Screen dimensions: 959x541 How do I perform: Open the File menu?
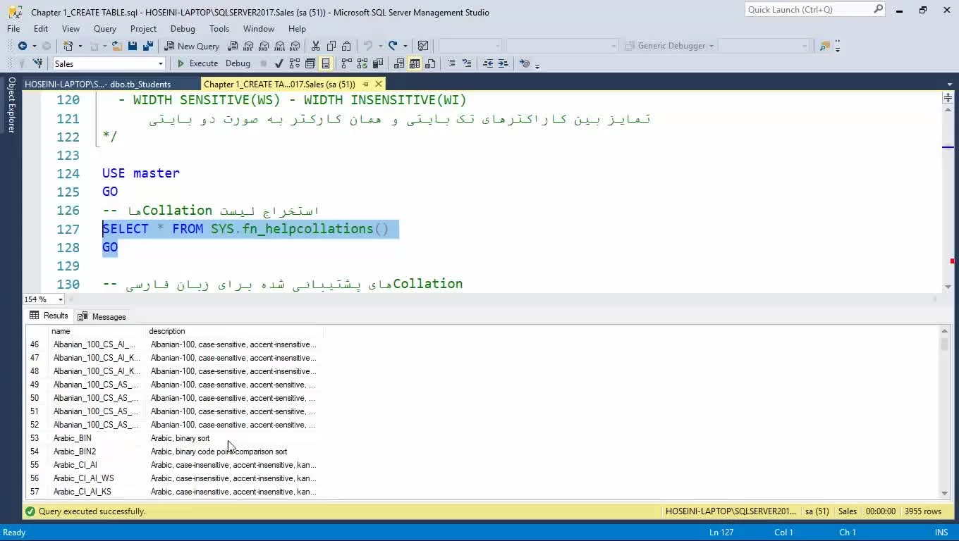(13, 29)
